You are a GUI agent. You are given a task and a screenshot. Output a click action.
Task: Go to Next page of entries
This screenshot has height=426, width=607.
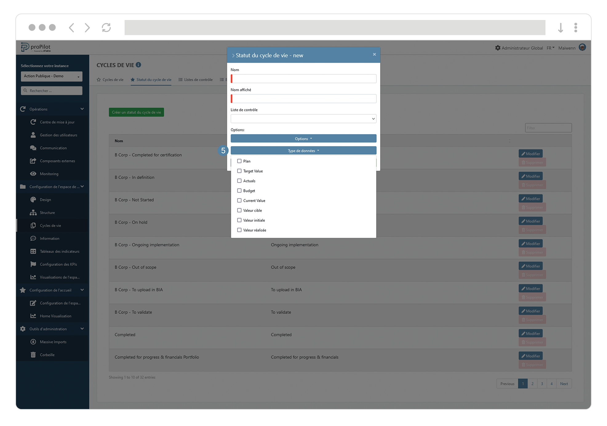click(564, 384)
